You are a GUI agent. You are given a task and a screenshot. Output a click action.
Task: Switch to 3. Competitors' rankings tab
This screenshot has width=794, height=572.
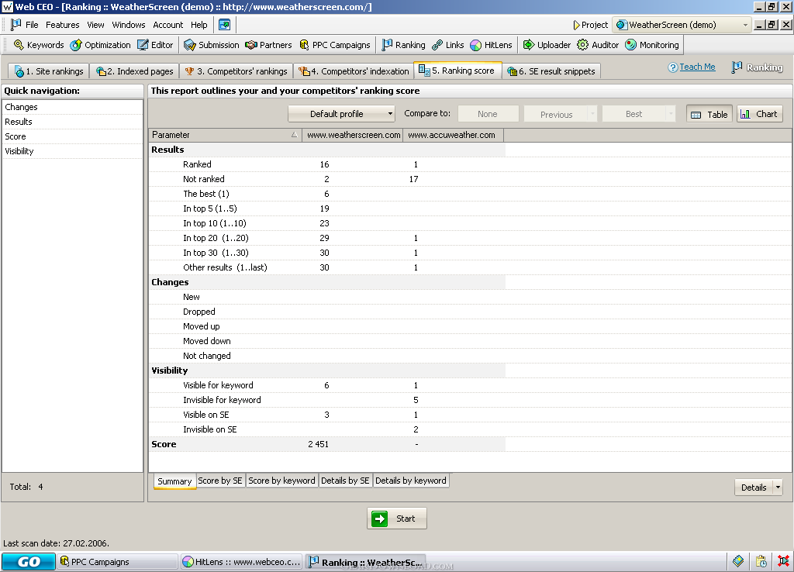coord(236,71)
